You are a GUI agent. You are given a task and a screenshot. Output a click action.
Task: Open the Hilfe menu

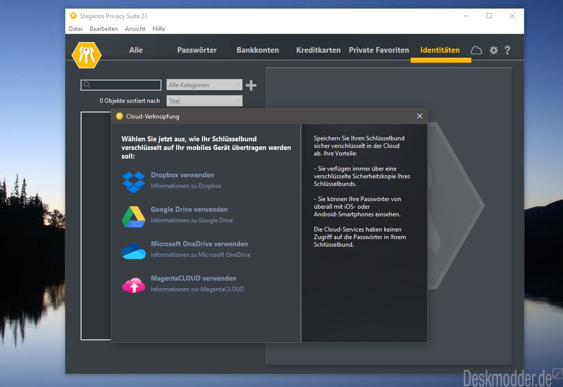(158, 29)
